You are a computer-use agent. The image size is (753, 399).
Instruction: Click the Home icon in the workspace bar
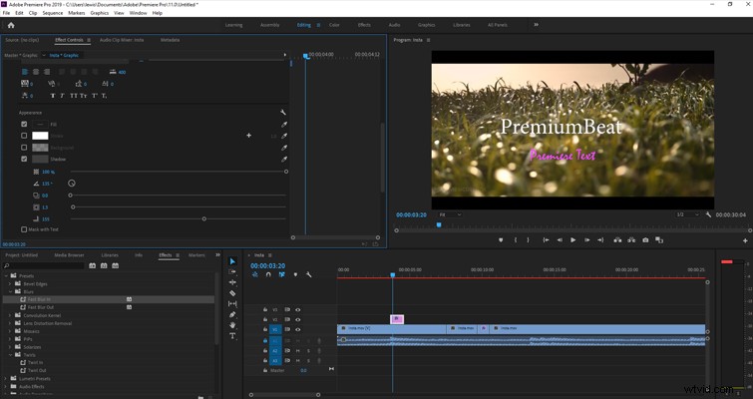(x=11, y=25)
